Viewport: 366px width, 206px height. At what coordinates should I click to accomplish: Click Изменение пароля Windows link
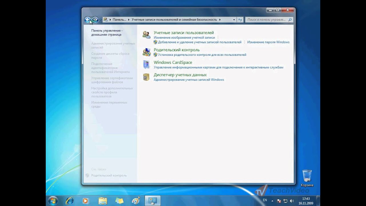tap(268, 42)
